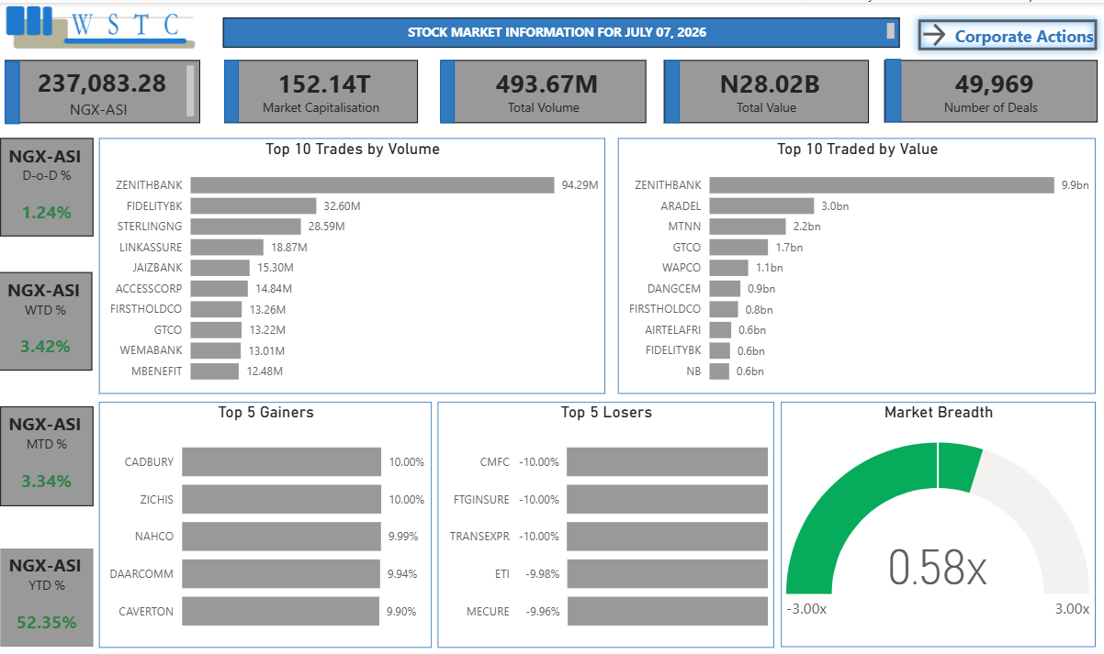Select the NGX-ASI 237,083.28 card
This screenshot has width=1104, height=654.
(x=102, y=92)
